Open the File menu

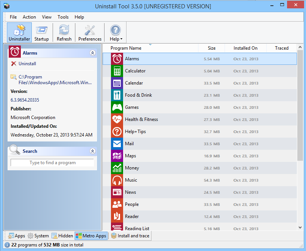point(13,17)
